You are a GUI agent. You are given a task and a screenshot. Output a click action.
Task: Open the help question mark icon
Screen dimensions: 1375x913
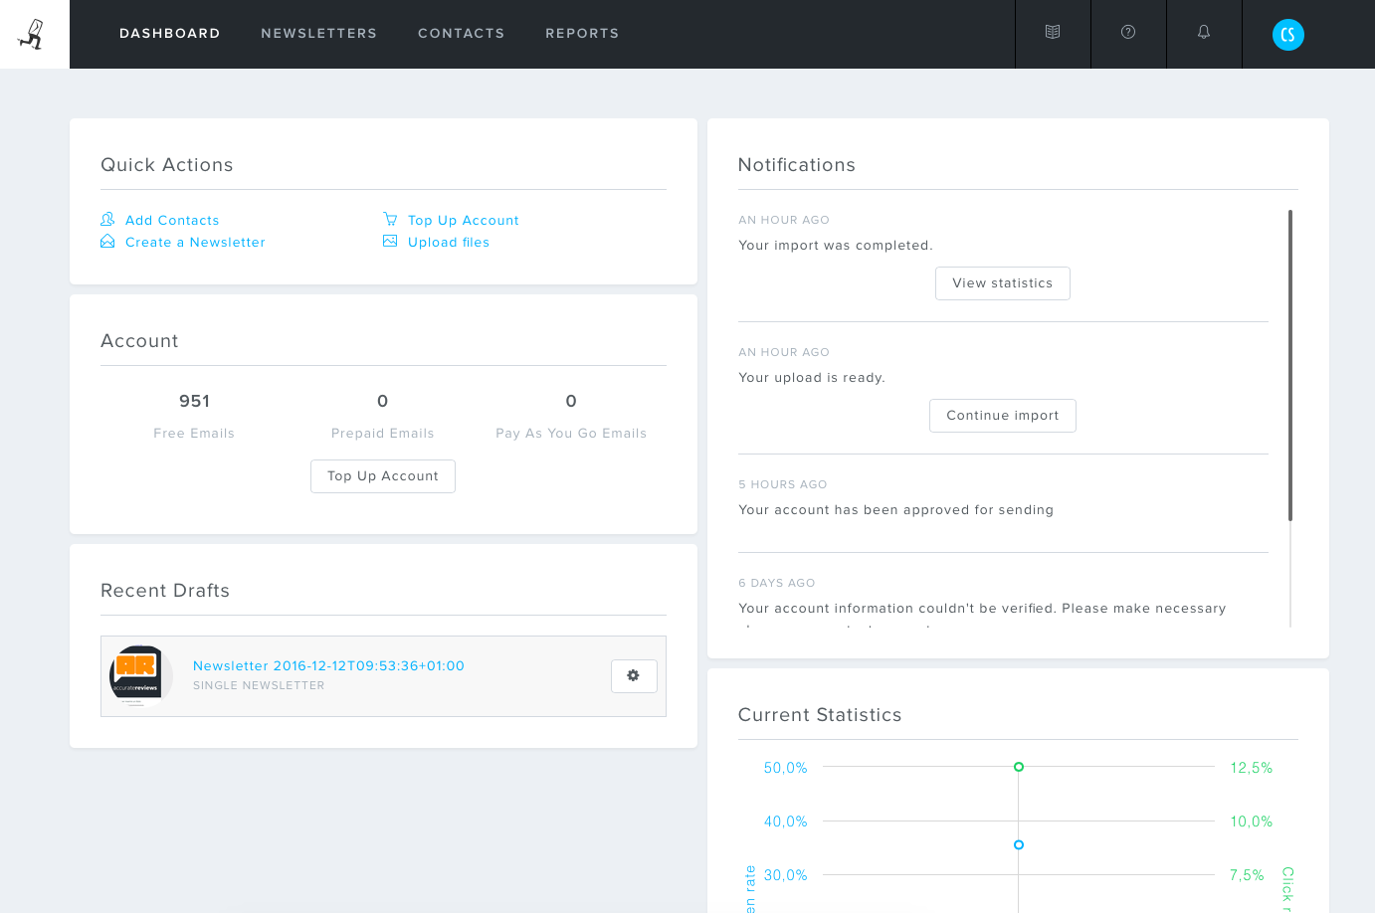(1128, 33)
